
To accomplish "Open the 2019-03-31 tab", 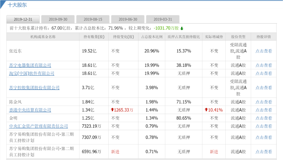I will point(163,19).
